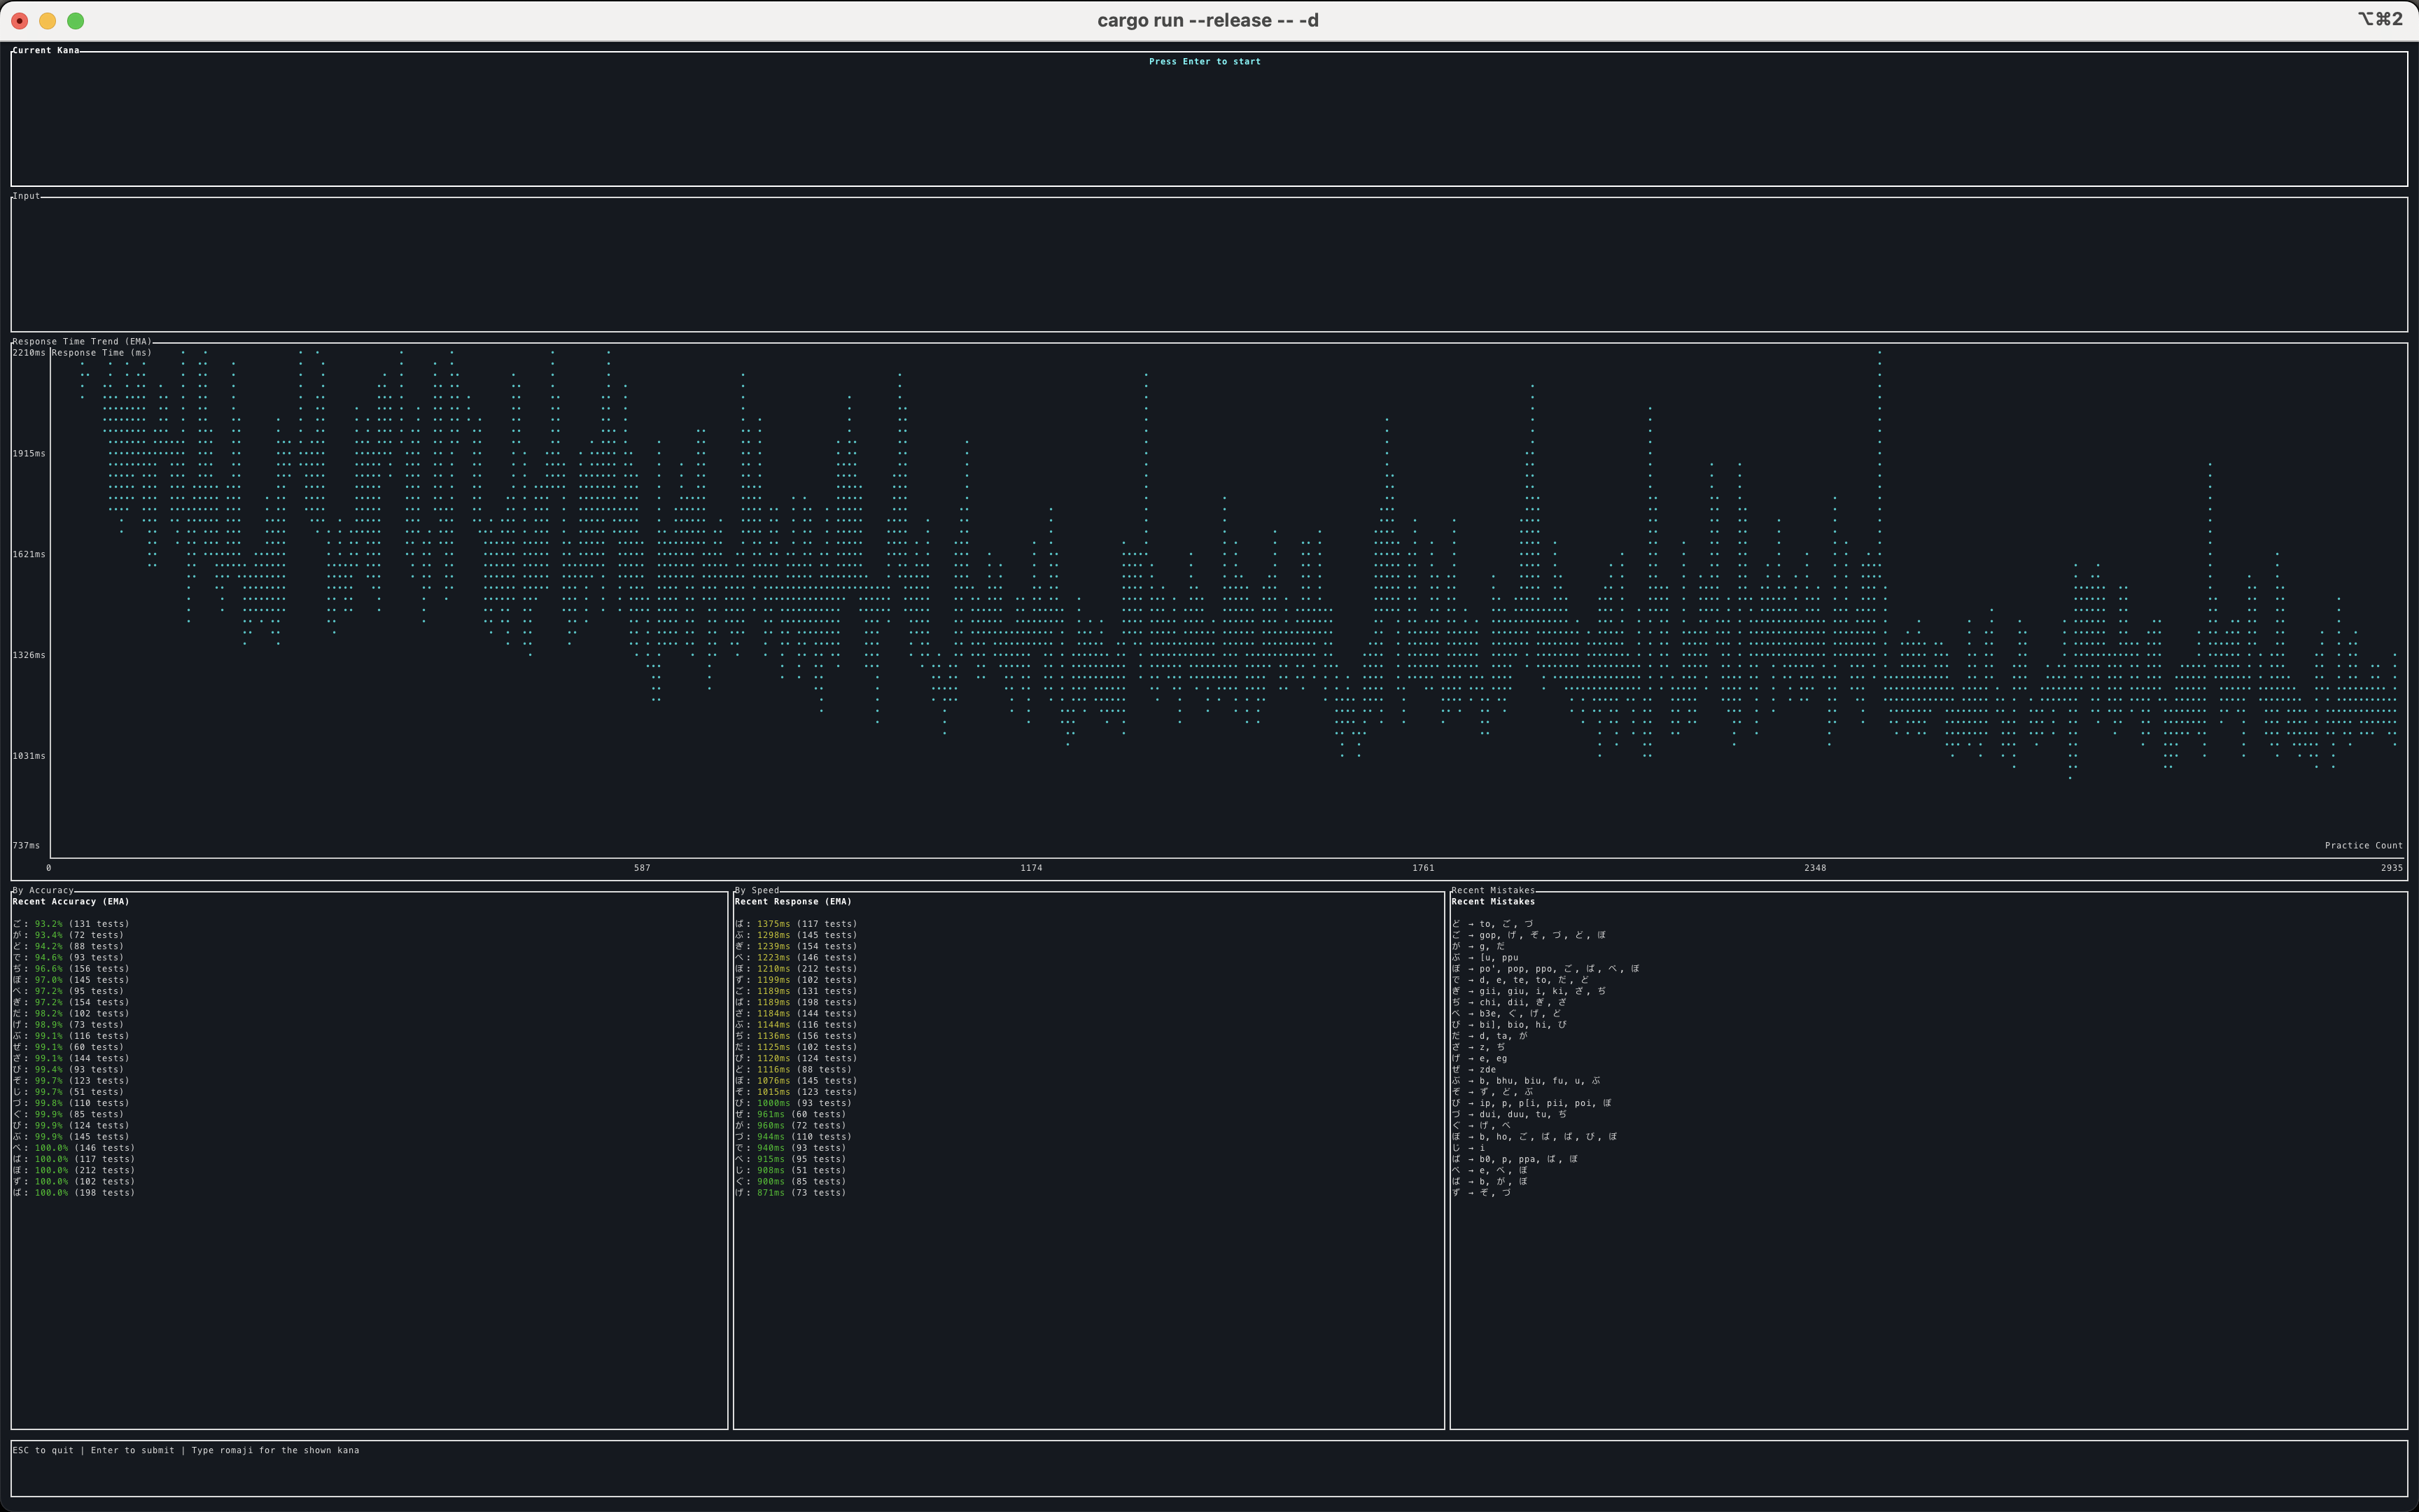Click the '1174' x-axis tick label
The height and width of the screenshot is (1512, 2419).
tap(1032, 868)
